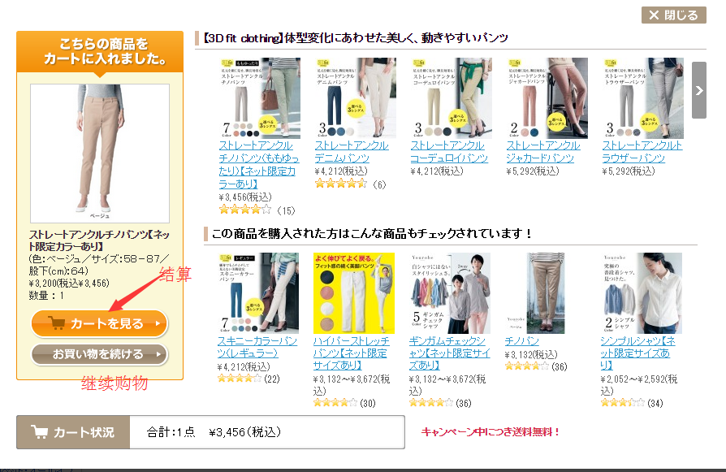Open the チノパン product link

pos(522,341)
